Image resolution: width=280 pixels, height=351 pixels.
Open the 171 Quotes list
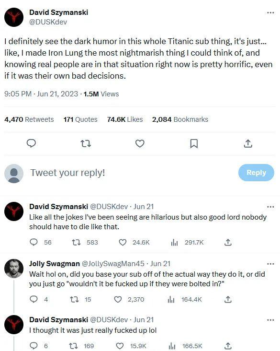[x=80, y=119]
